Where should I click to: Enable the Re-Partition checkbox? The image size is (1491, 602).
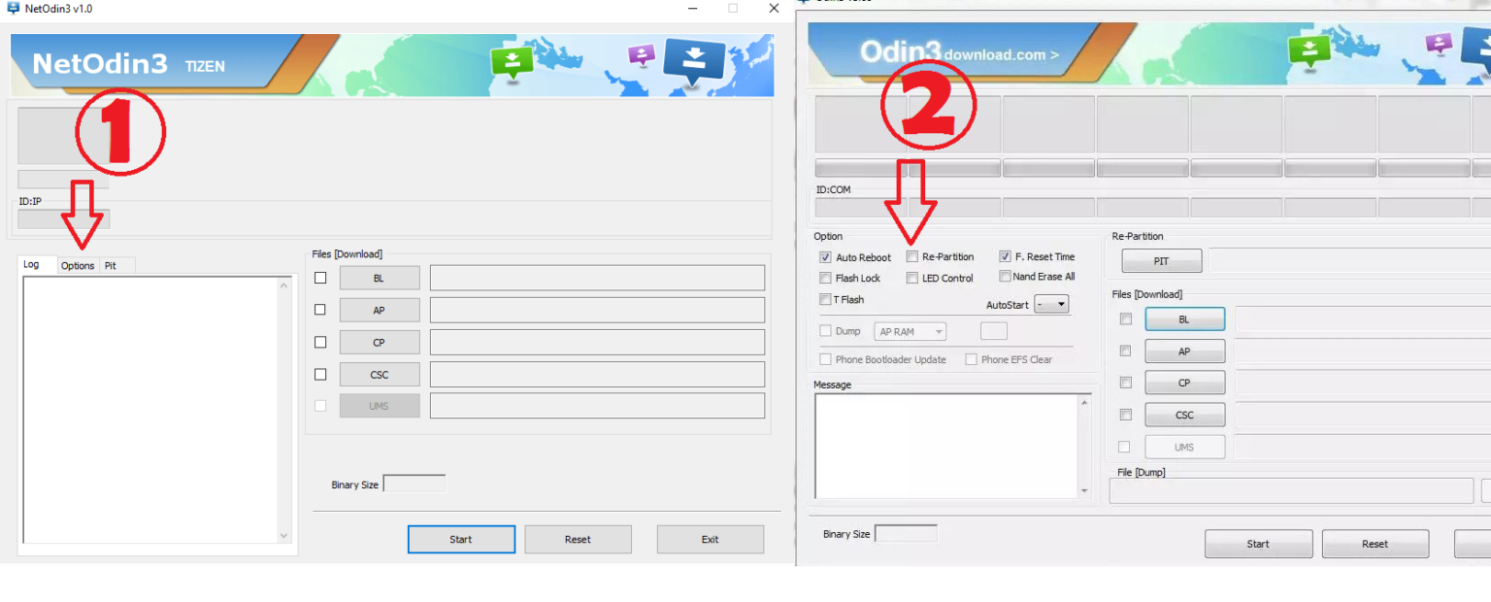pos(912,257)
